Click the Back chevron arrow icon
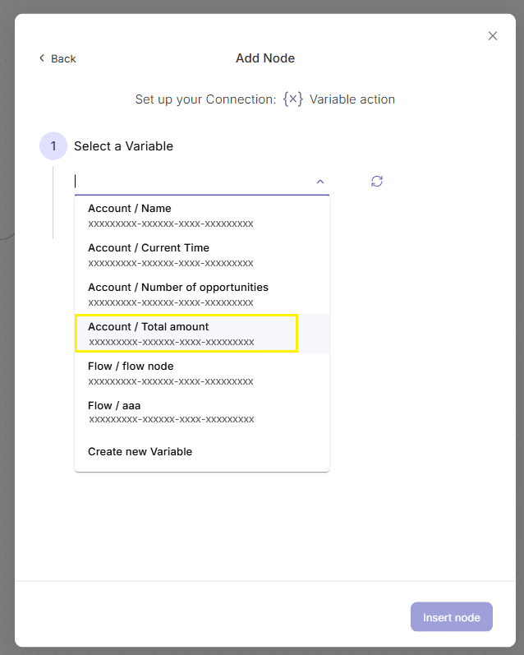 point(42,58)
